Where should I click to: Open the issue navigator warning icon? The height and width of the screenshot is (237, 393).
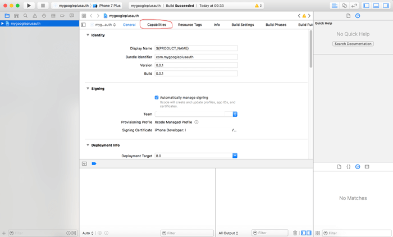35,16
